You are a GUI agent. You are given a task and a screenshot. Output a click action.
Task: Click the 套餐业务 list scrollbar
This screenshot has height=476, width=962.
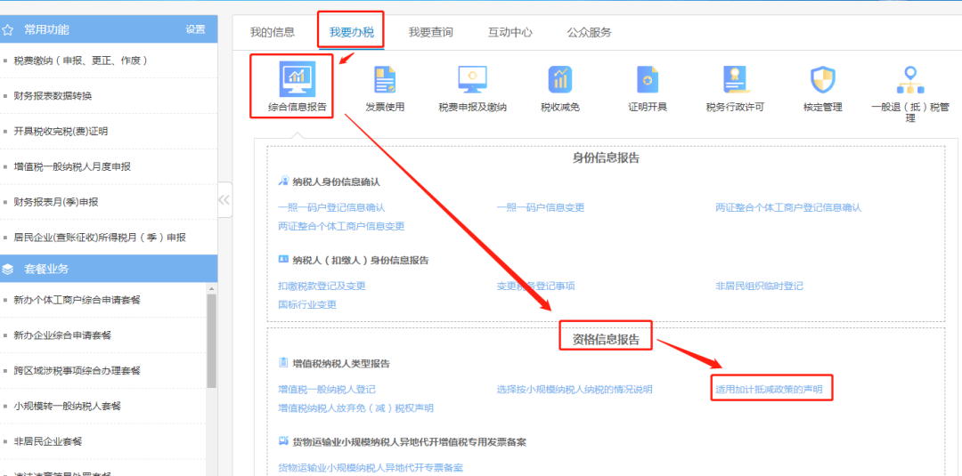212,341
